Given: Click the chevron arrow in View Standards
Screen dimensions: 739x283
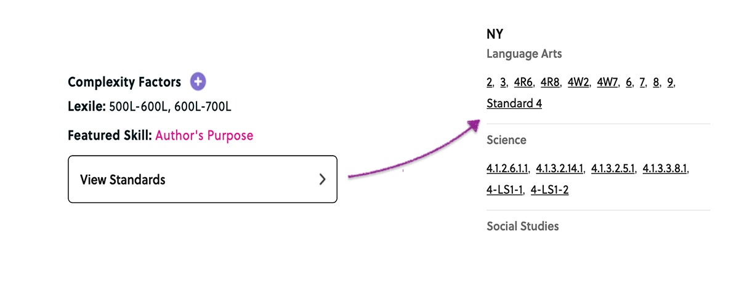Looking at the screenshot, I should pos(322,180).
